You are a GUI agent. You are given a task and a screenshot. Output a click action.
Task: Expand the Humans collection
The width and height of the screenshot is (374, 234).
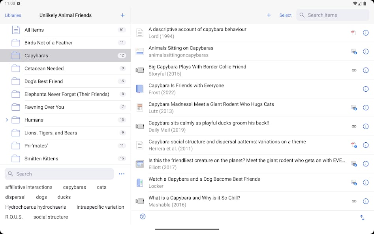[x=7, y=120]
